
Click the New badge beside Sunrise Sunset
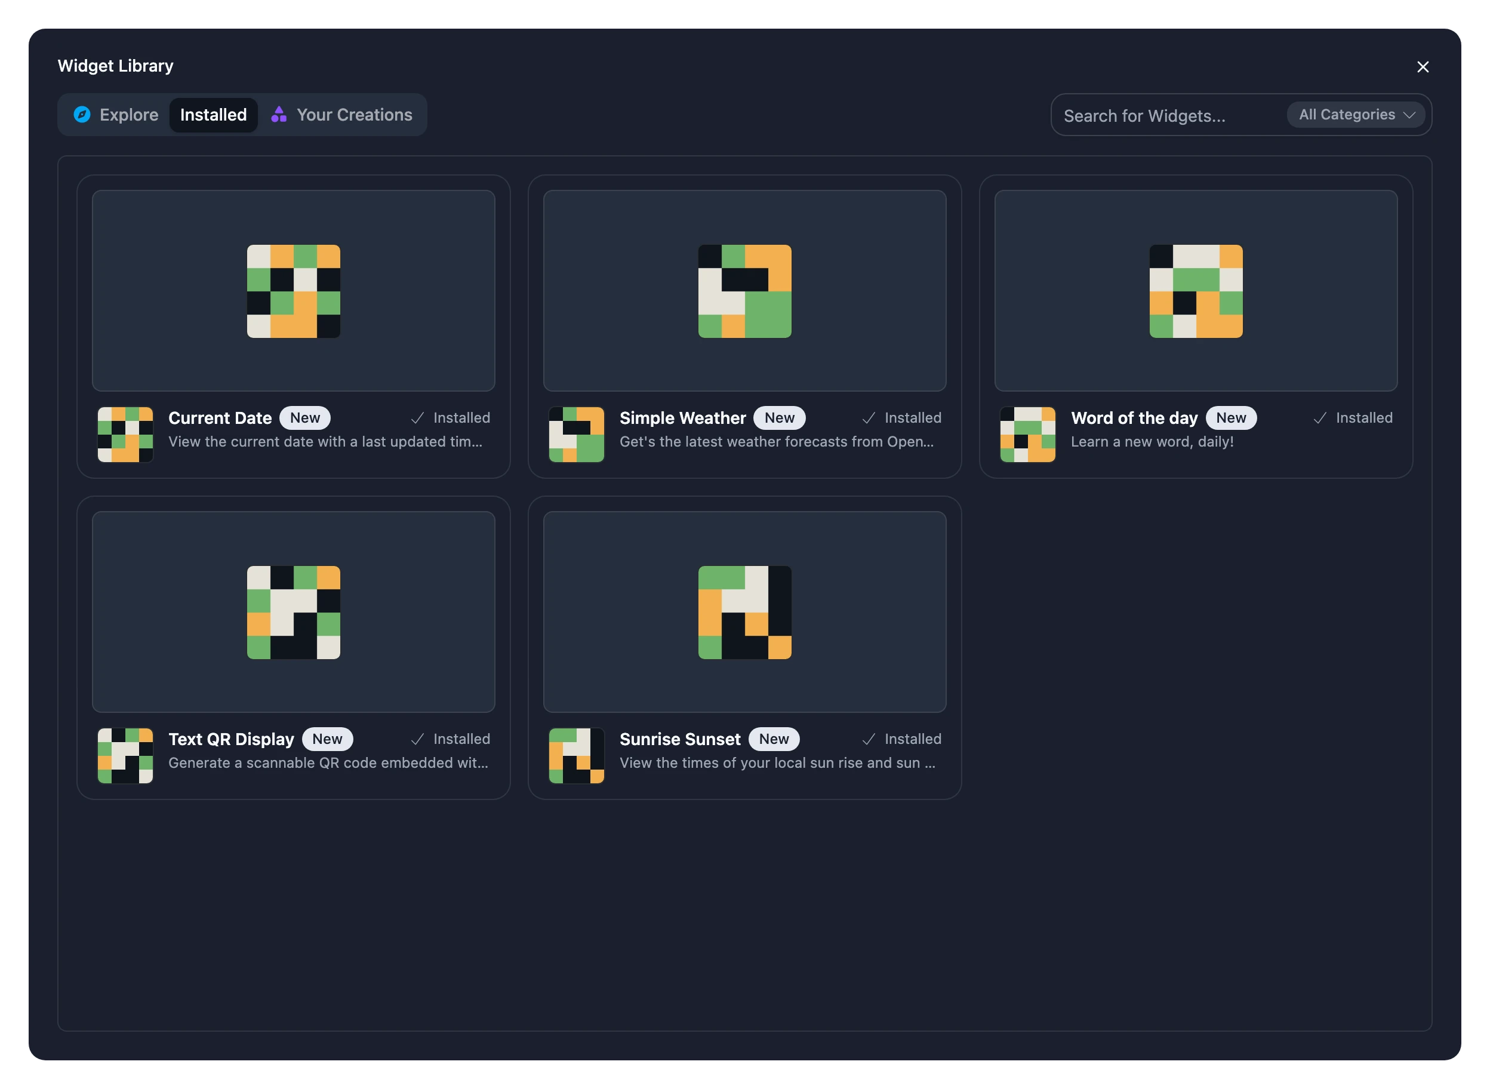[x=774, y=739]
